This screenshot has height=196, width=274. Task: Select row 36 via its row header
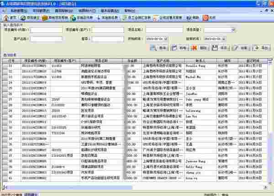tap(5, 150)
